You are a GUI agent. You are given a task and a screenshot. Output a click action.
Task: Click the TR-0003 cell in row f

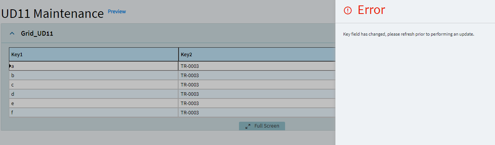[x=257, y=112]
